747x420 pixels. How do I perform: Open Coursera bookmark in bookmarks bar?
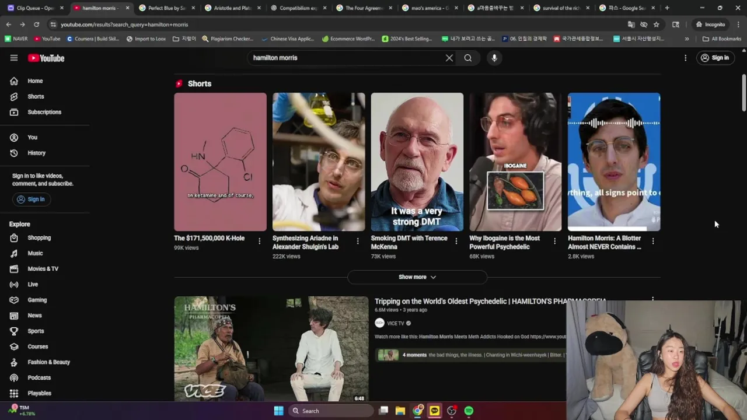pyautogui.click(x=93, y=38)
